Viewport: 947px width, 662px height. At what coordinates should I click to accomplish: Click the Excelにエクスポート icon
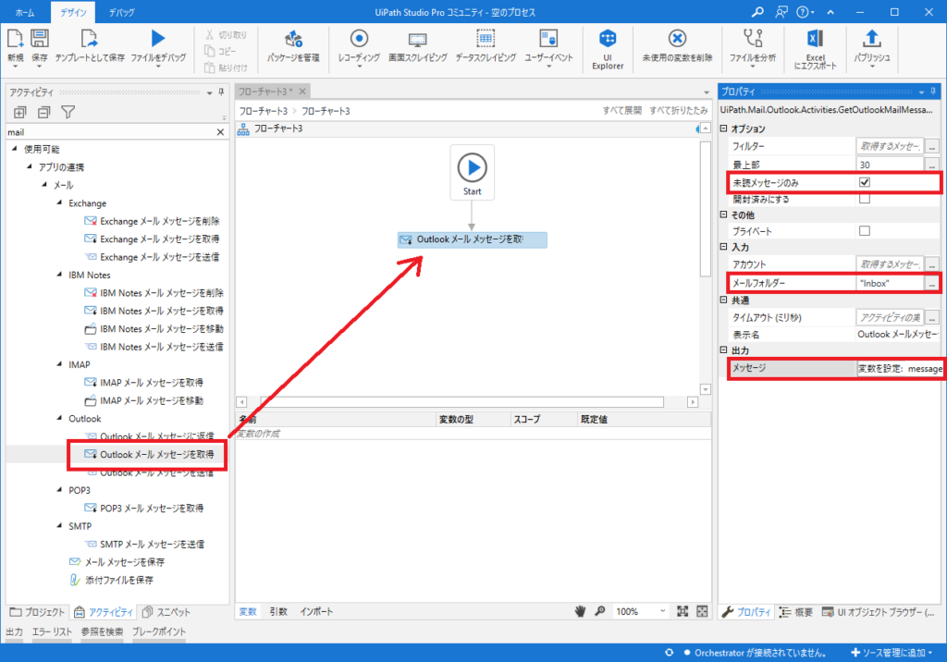pos(815,38)
